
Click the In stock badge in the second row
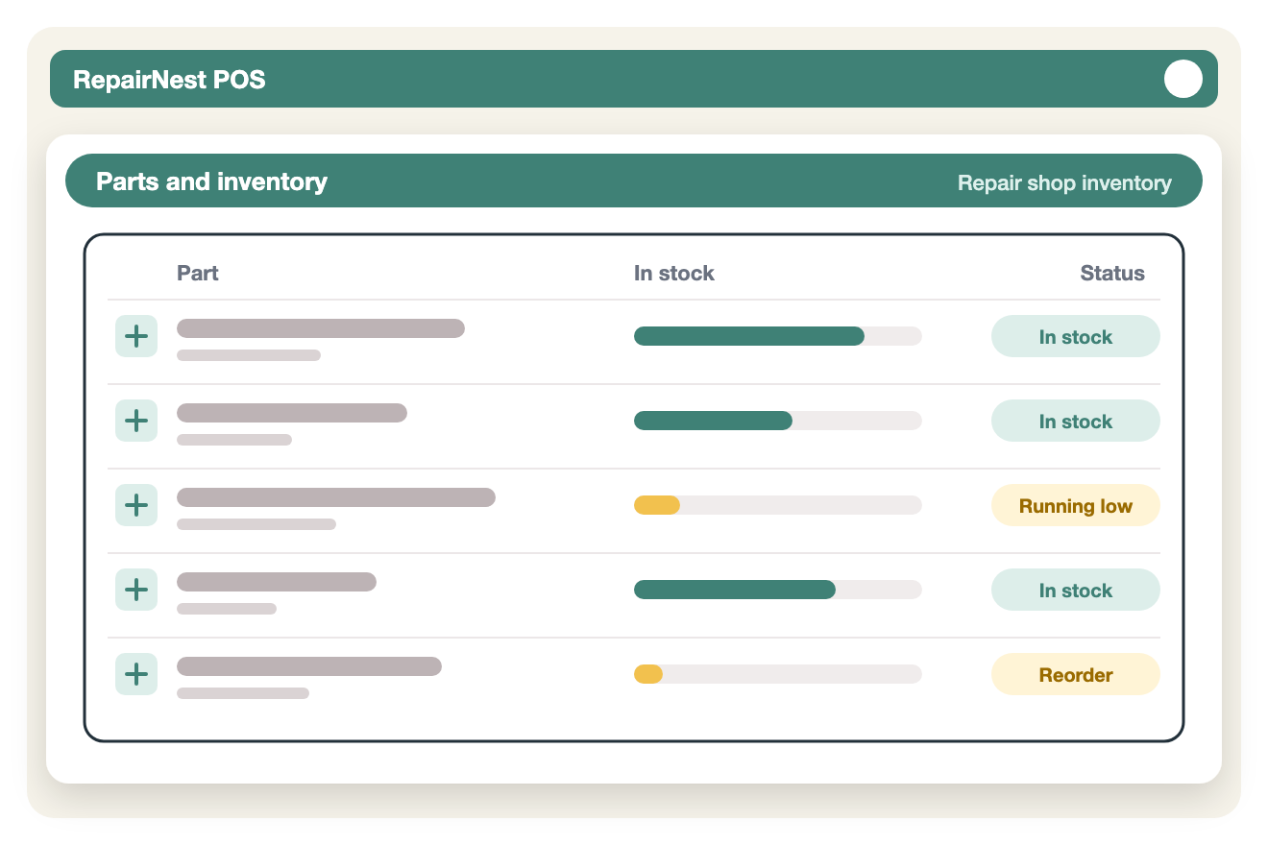(x=1076, y=421)
